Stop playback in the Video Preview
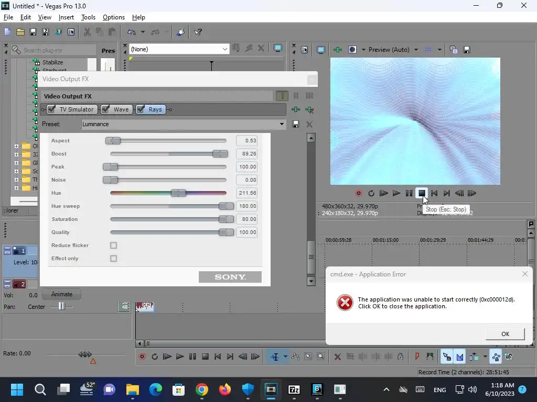This screenshot has width=537, height=402. (x=422, y=193)
